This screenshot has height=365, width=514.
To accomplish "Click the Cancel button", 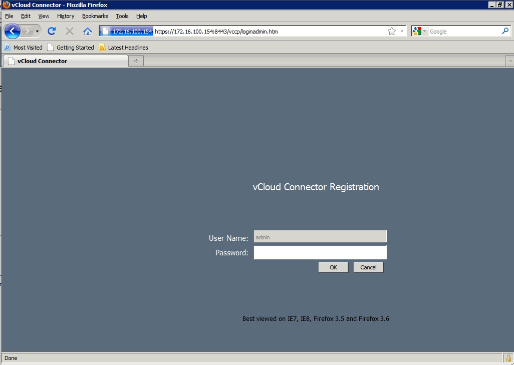I will point(368,267).
